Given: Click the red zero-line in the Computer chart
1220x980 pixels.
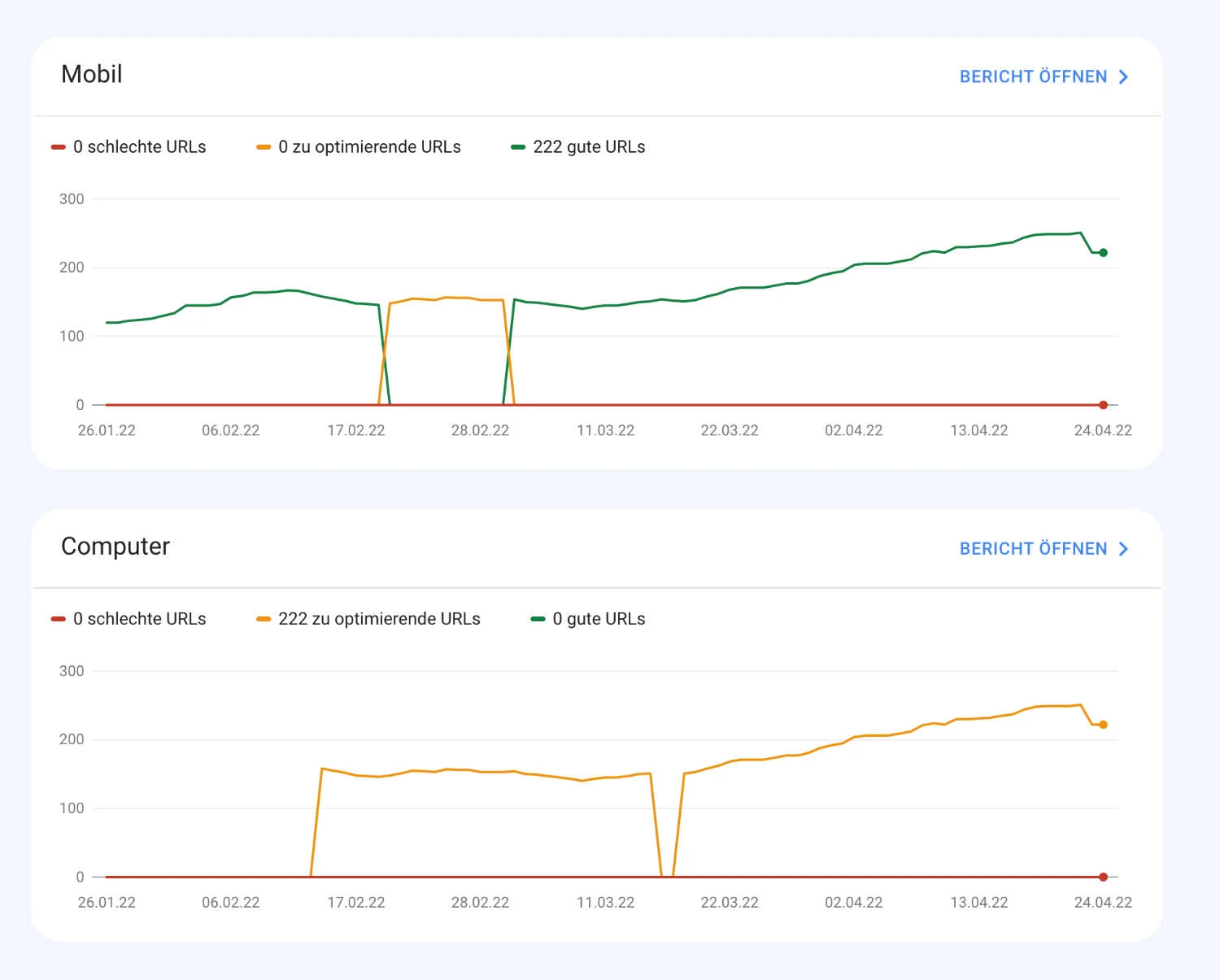Looking at the screenshot, I should (569, 877).
